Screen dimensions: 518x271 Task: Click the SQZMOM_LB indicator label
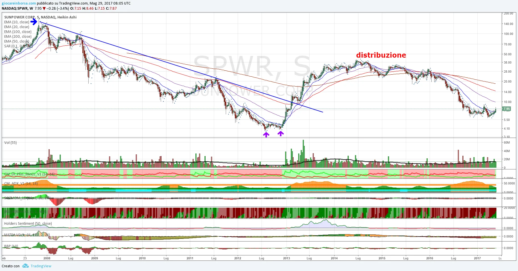point(27,198)
